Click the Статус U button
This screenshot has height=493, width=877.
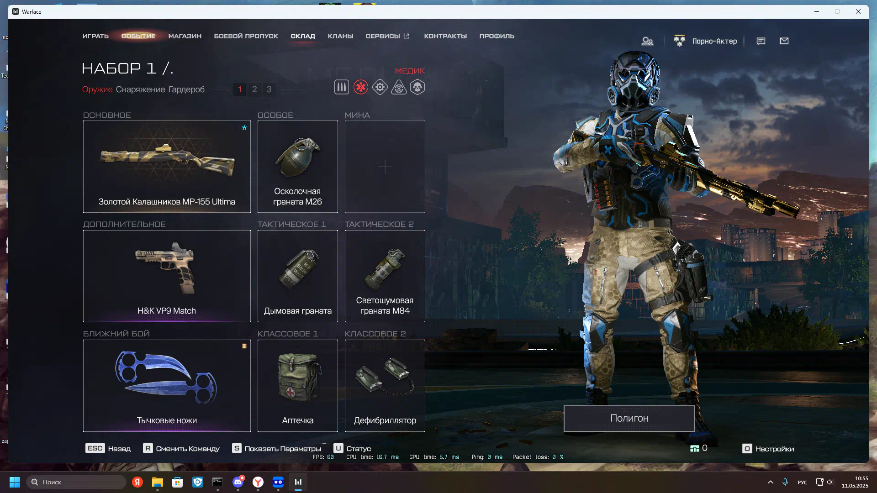(x=353, y=449)
